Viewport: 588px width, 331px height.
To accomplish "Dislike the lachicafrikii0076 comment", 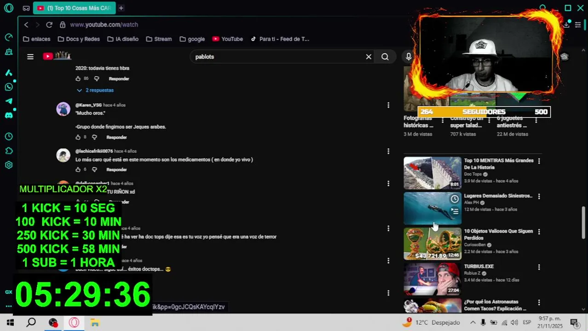I will click(94, 169).
